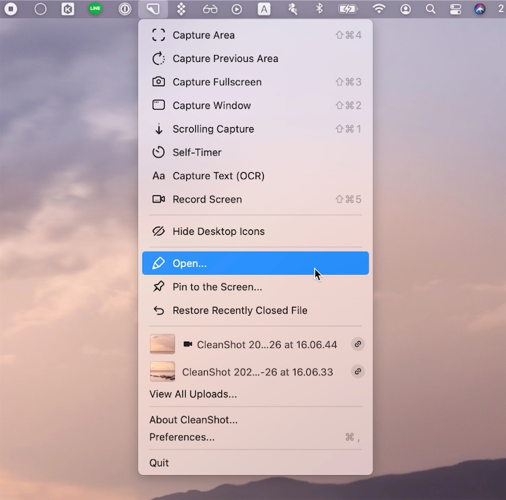
Task: Click the Capture Previous Area icon
Action: click(x=158, y=59)
